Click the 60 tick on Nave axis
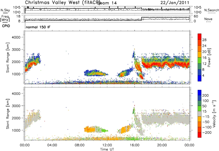219x151 pixels. point(196,16)
